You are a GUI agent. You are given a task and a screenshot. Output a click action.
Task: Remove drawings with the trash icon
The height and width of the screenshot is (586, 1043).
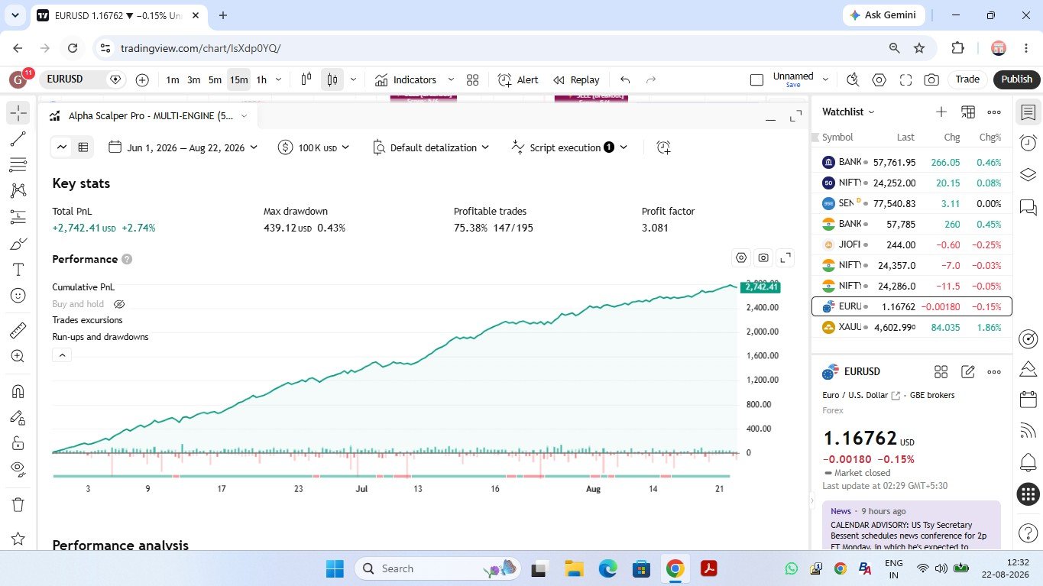[18, 504]
